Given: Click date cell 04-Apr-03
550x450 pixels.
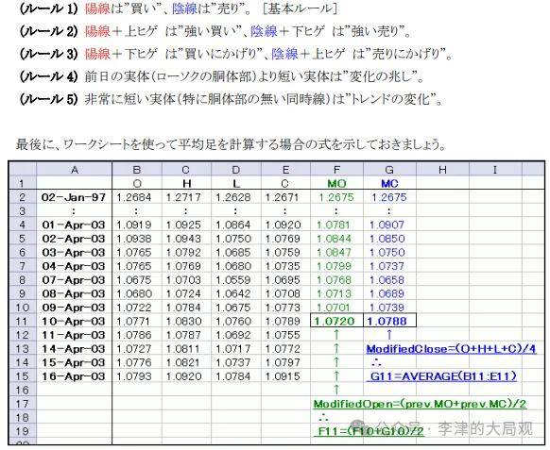Looking at the screenshot, I should click(74, 266).
